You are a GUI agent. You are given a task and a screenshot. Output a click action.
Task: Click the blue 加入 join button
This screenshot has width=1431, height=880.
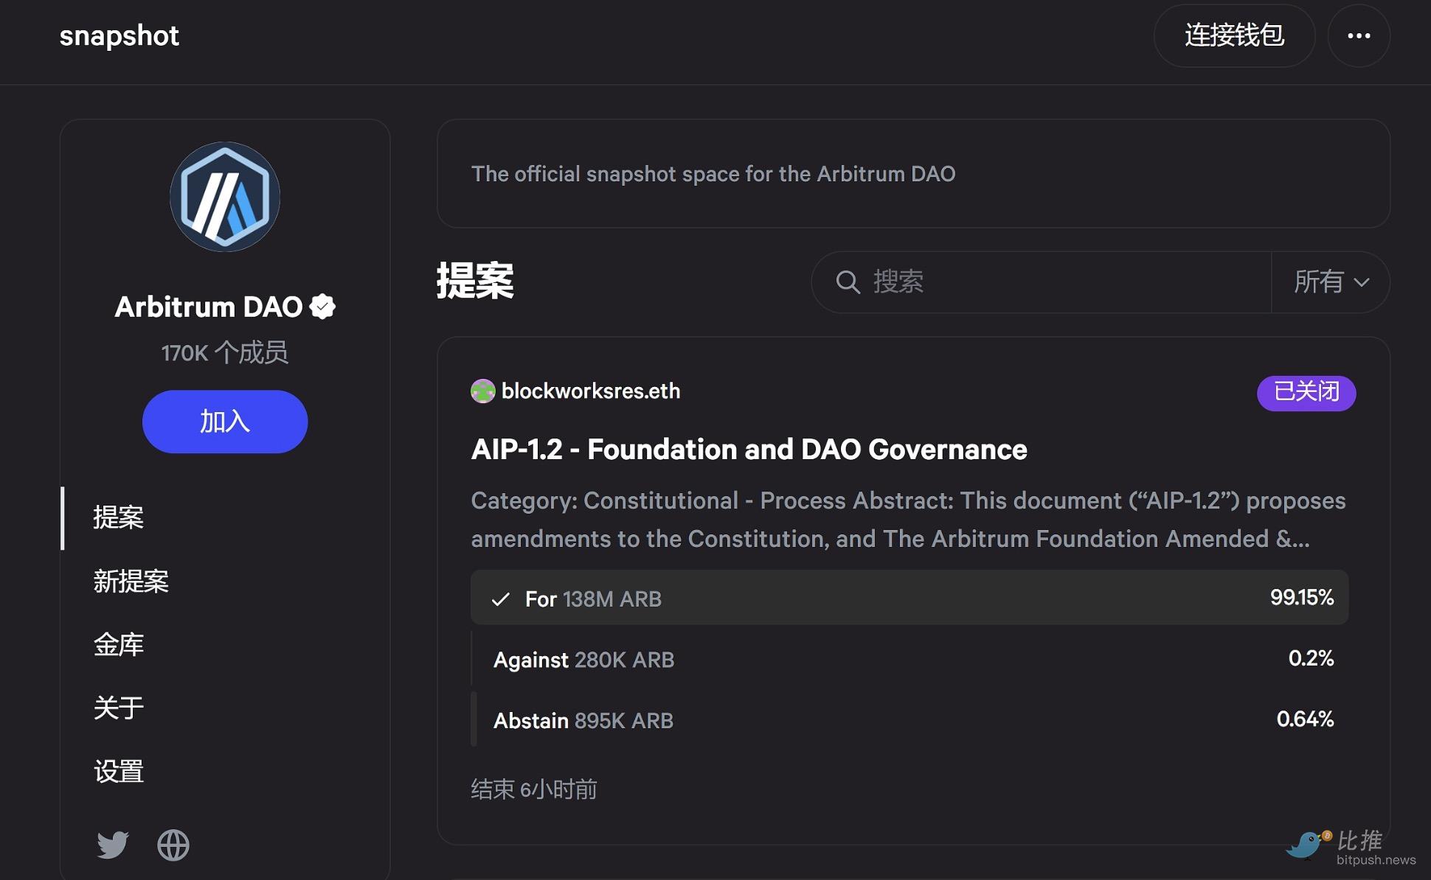225,422
